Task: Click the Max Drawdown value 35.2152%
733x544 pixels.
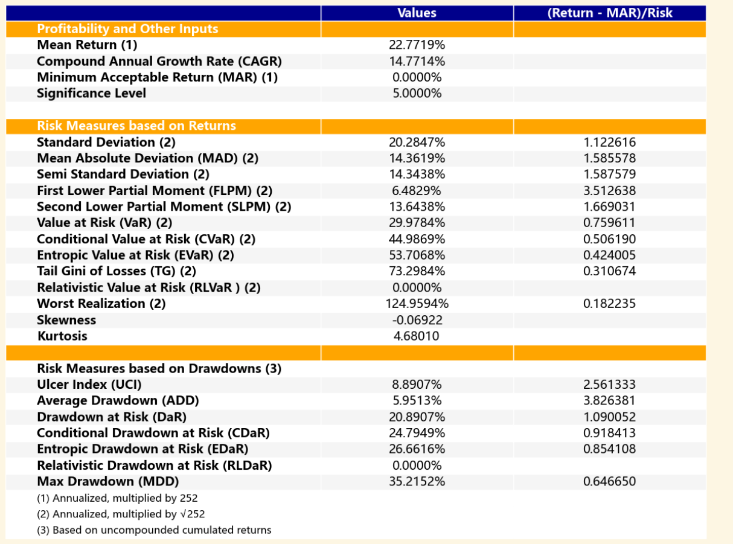Action: coord(417,481)
